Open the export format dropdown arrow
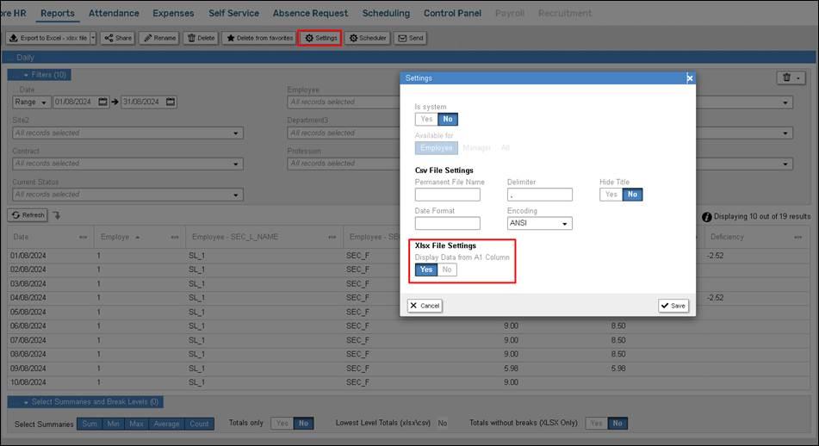The height and width of the screenshot is (446, 819). coord(93,38)
